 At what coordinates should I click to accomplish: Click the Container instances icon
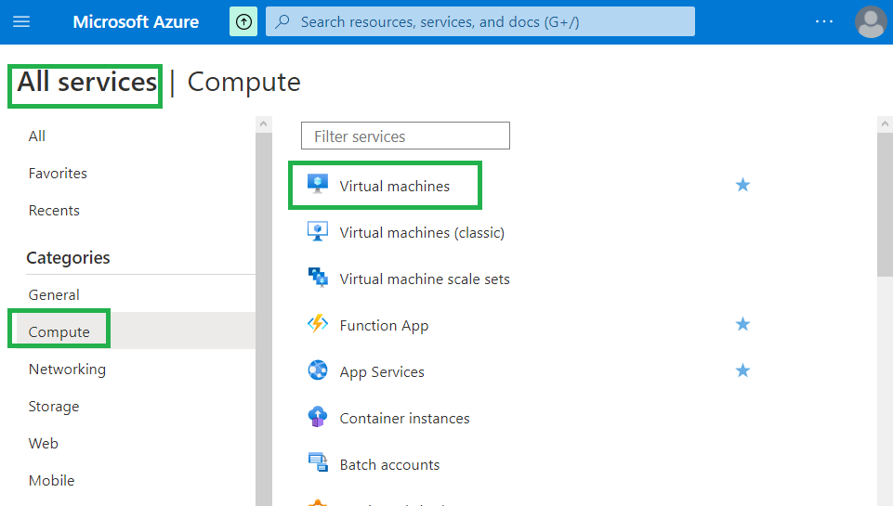(318, 417)
